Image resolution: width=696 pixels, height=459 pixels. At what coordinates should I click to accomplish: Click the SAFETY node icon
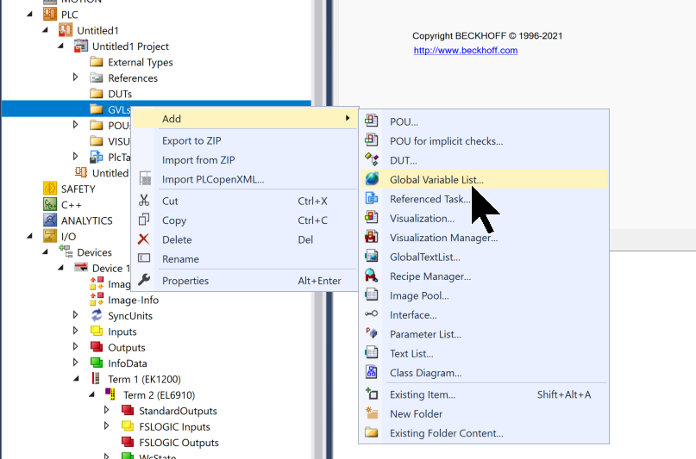(x=50, y=189)
